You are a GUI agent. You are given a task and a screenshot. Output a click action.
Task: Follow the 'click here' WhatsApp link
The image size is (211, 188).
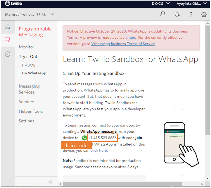[99, 151]
